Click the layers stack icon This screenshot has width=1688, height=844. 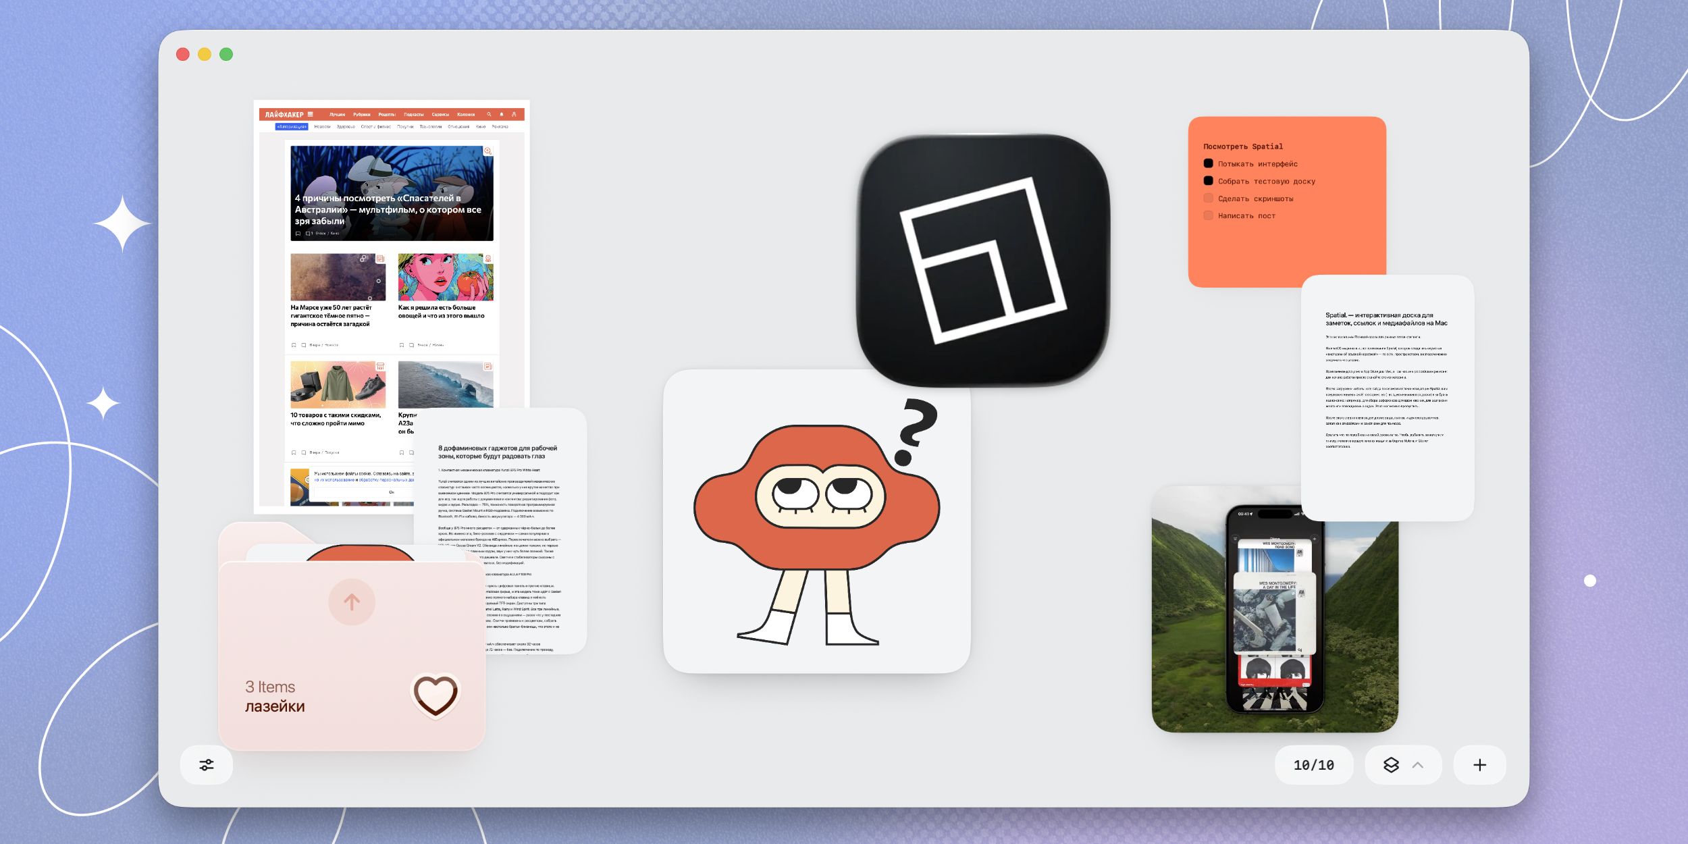1391,764
